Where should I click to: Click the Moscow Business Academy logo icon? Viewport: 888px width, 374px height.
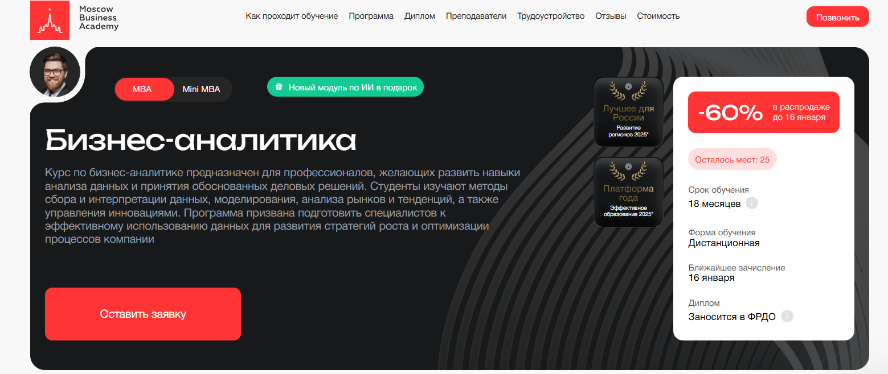(50, 20)
